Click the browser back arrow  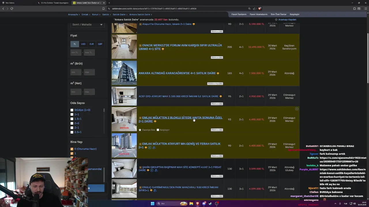coord(3,9)
